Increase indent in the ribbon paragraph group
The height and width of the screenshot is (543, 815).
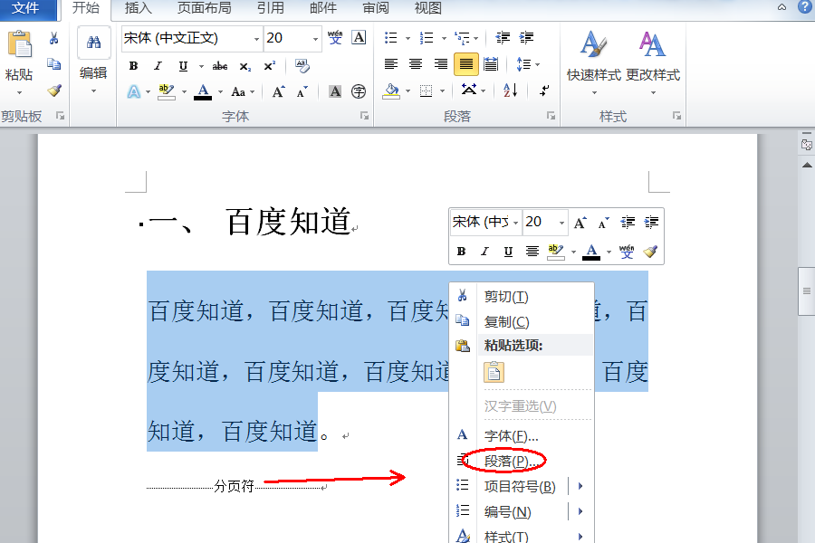526,37
